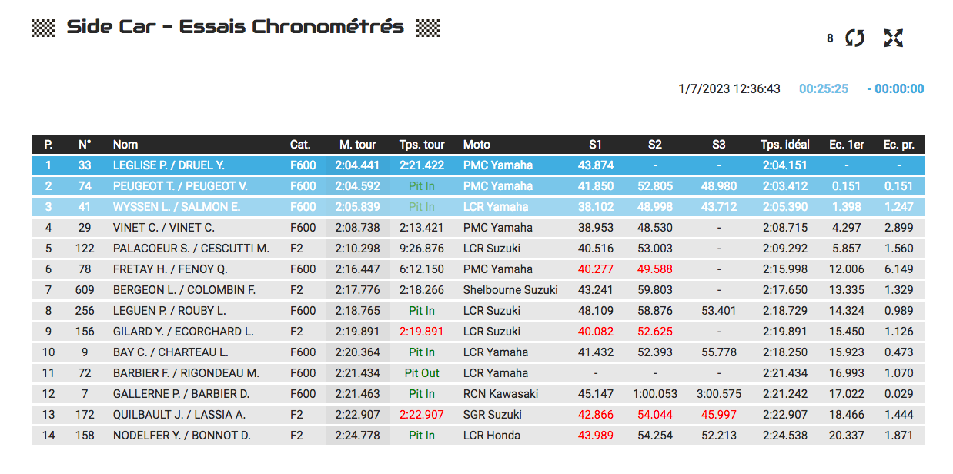Click the Nom column header

pos(125,145)
